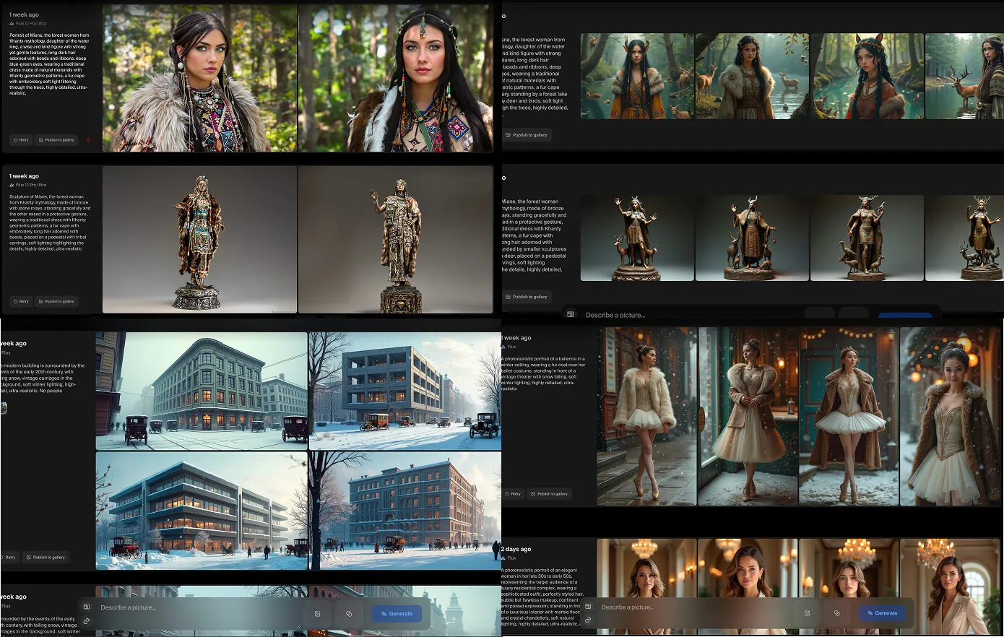Click the red delete icon under the forest woman prompt

[x=88, y=140]
